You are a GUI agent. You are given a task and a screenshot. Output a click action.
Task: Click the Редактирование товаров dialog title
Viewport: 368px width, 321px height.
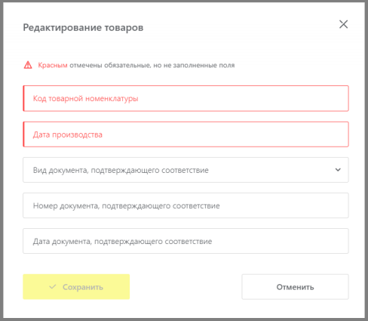83,27
